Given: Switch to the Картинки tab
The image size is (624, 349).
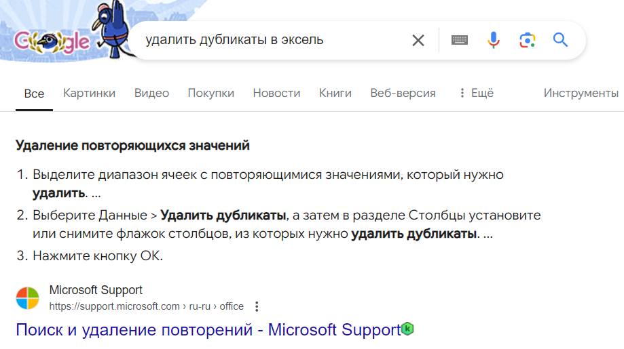Looking at the screenshot, I should tap(89, 94).
